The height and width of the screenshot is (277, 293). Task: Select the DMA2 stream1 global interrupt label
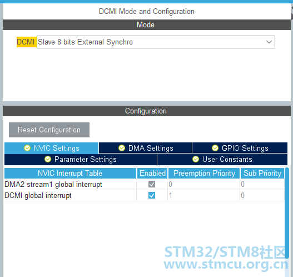53,184
